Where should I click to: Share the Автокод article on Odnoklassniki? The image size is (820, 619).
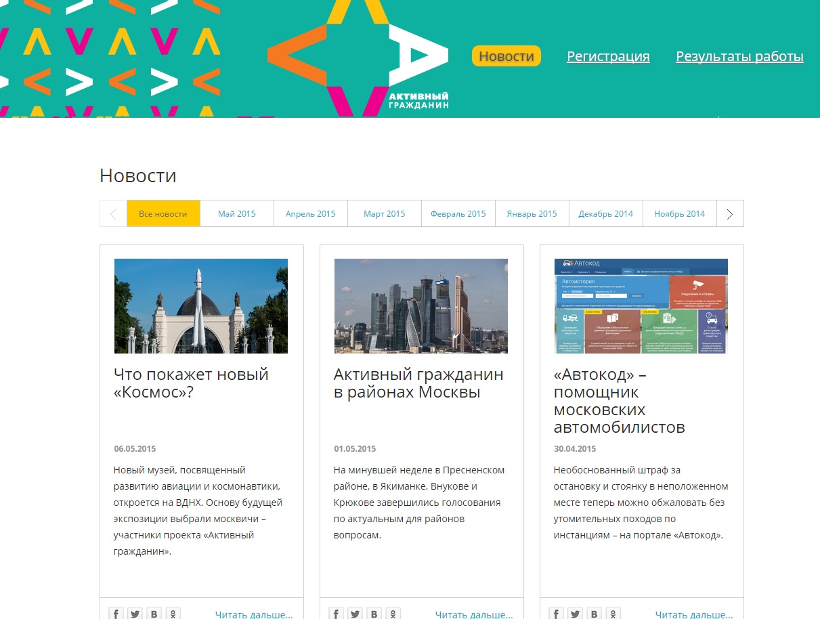pos(613,614)
